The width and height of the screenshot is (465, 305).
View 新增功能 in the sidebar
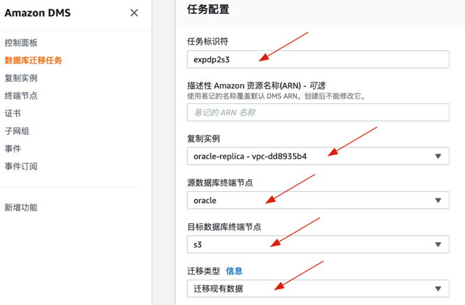coord(21,207)
